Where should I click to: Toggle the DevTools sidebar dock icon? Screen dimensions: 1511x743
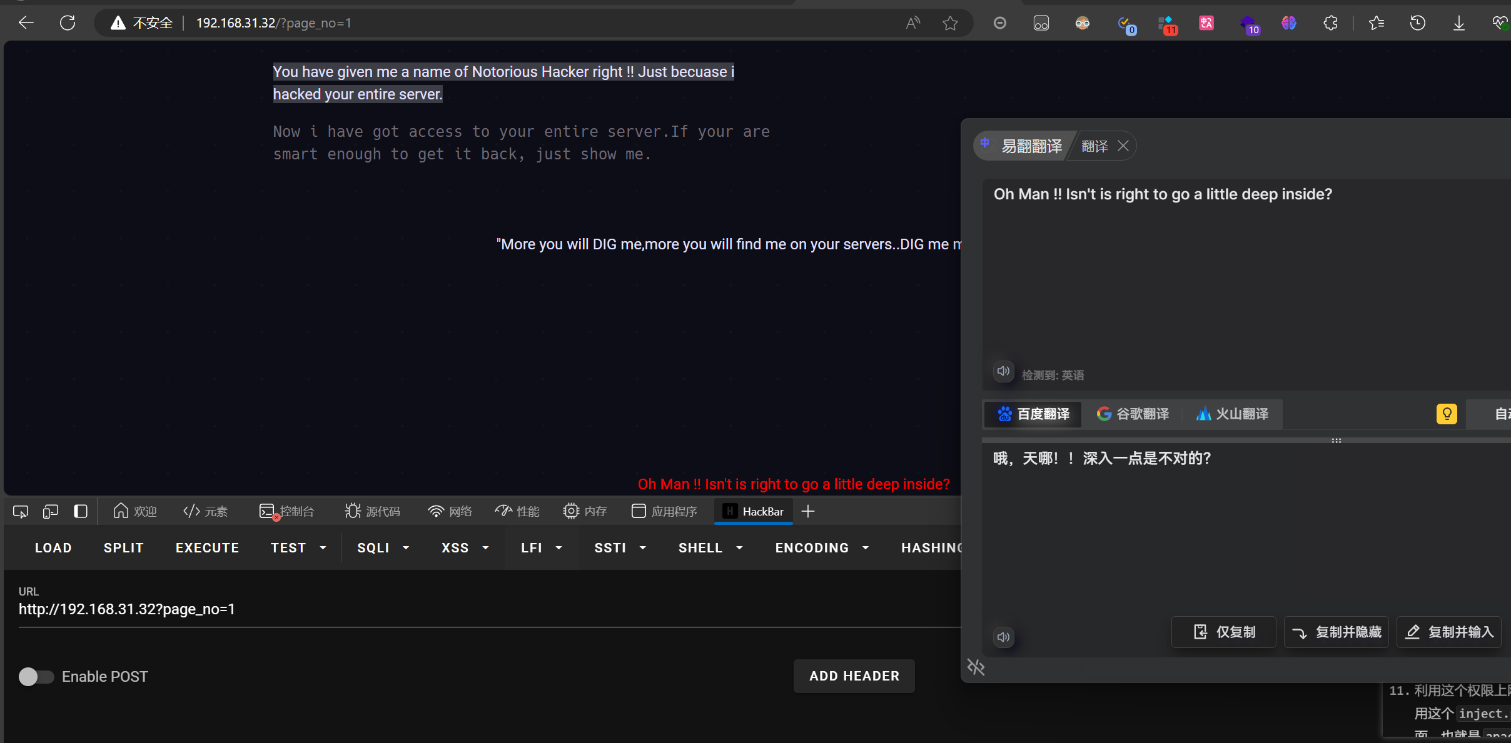(81, 512)
